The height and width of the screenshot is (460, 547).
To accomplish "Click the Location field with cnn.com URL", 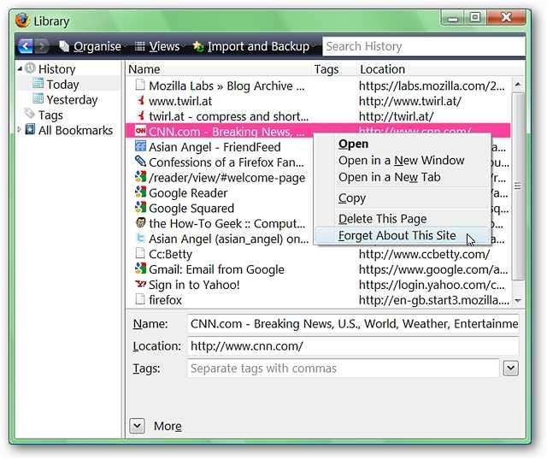I will coord(353,346).
